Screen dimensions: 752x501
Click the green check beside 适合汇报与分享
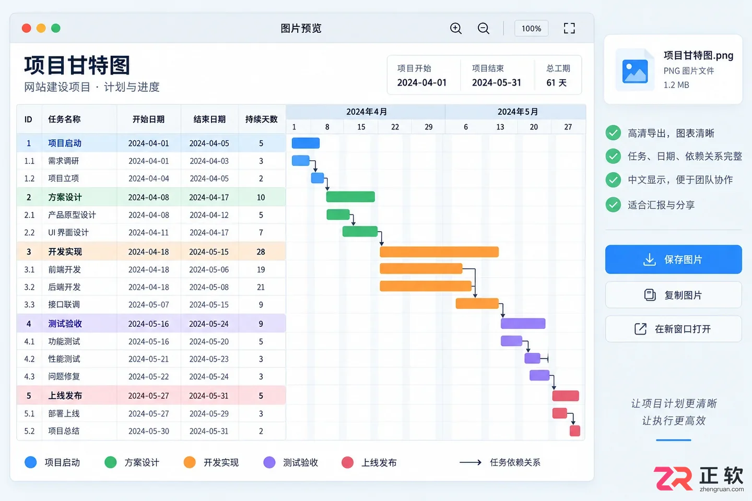pos(613,205)
